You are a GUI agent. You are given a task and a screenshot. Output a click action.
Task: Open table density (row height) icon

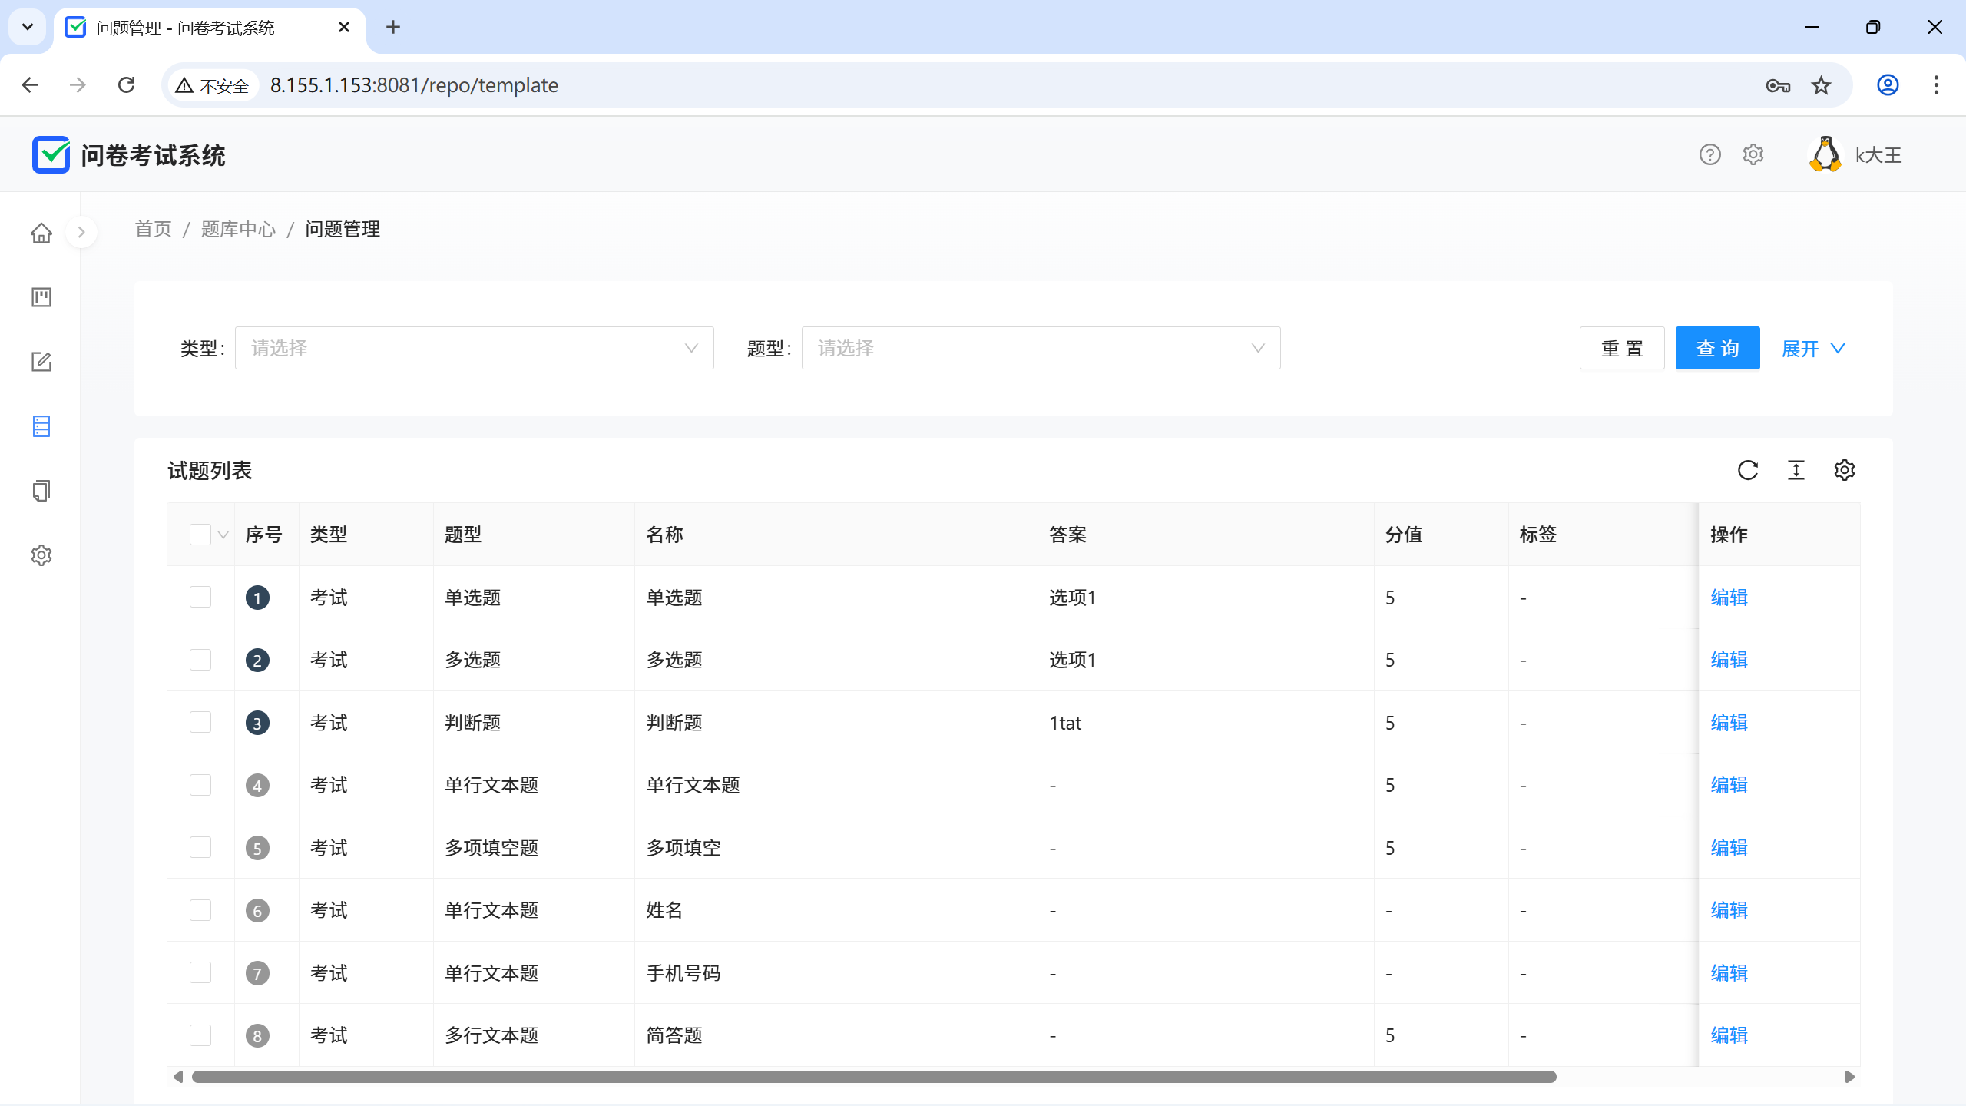(x=1796, y=470)
